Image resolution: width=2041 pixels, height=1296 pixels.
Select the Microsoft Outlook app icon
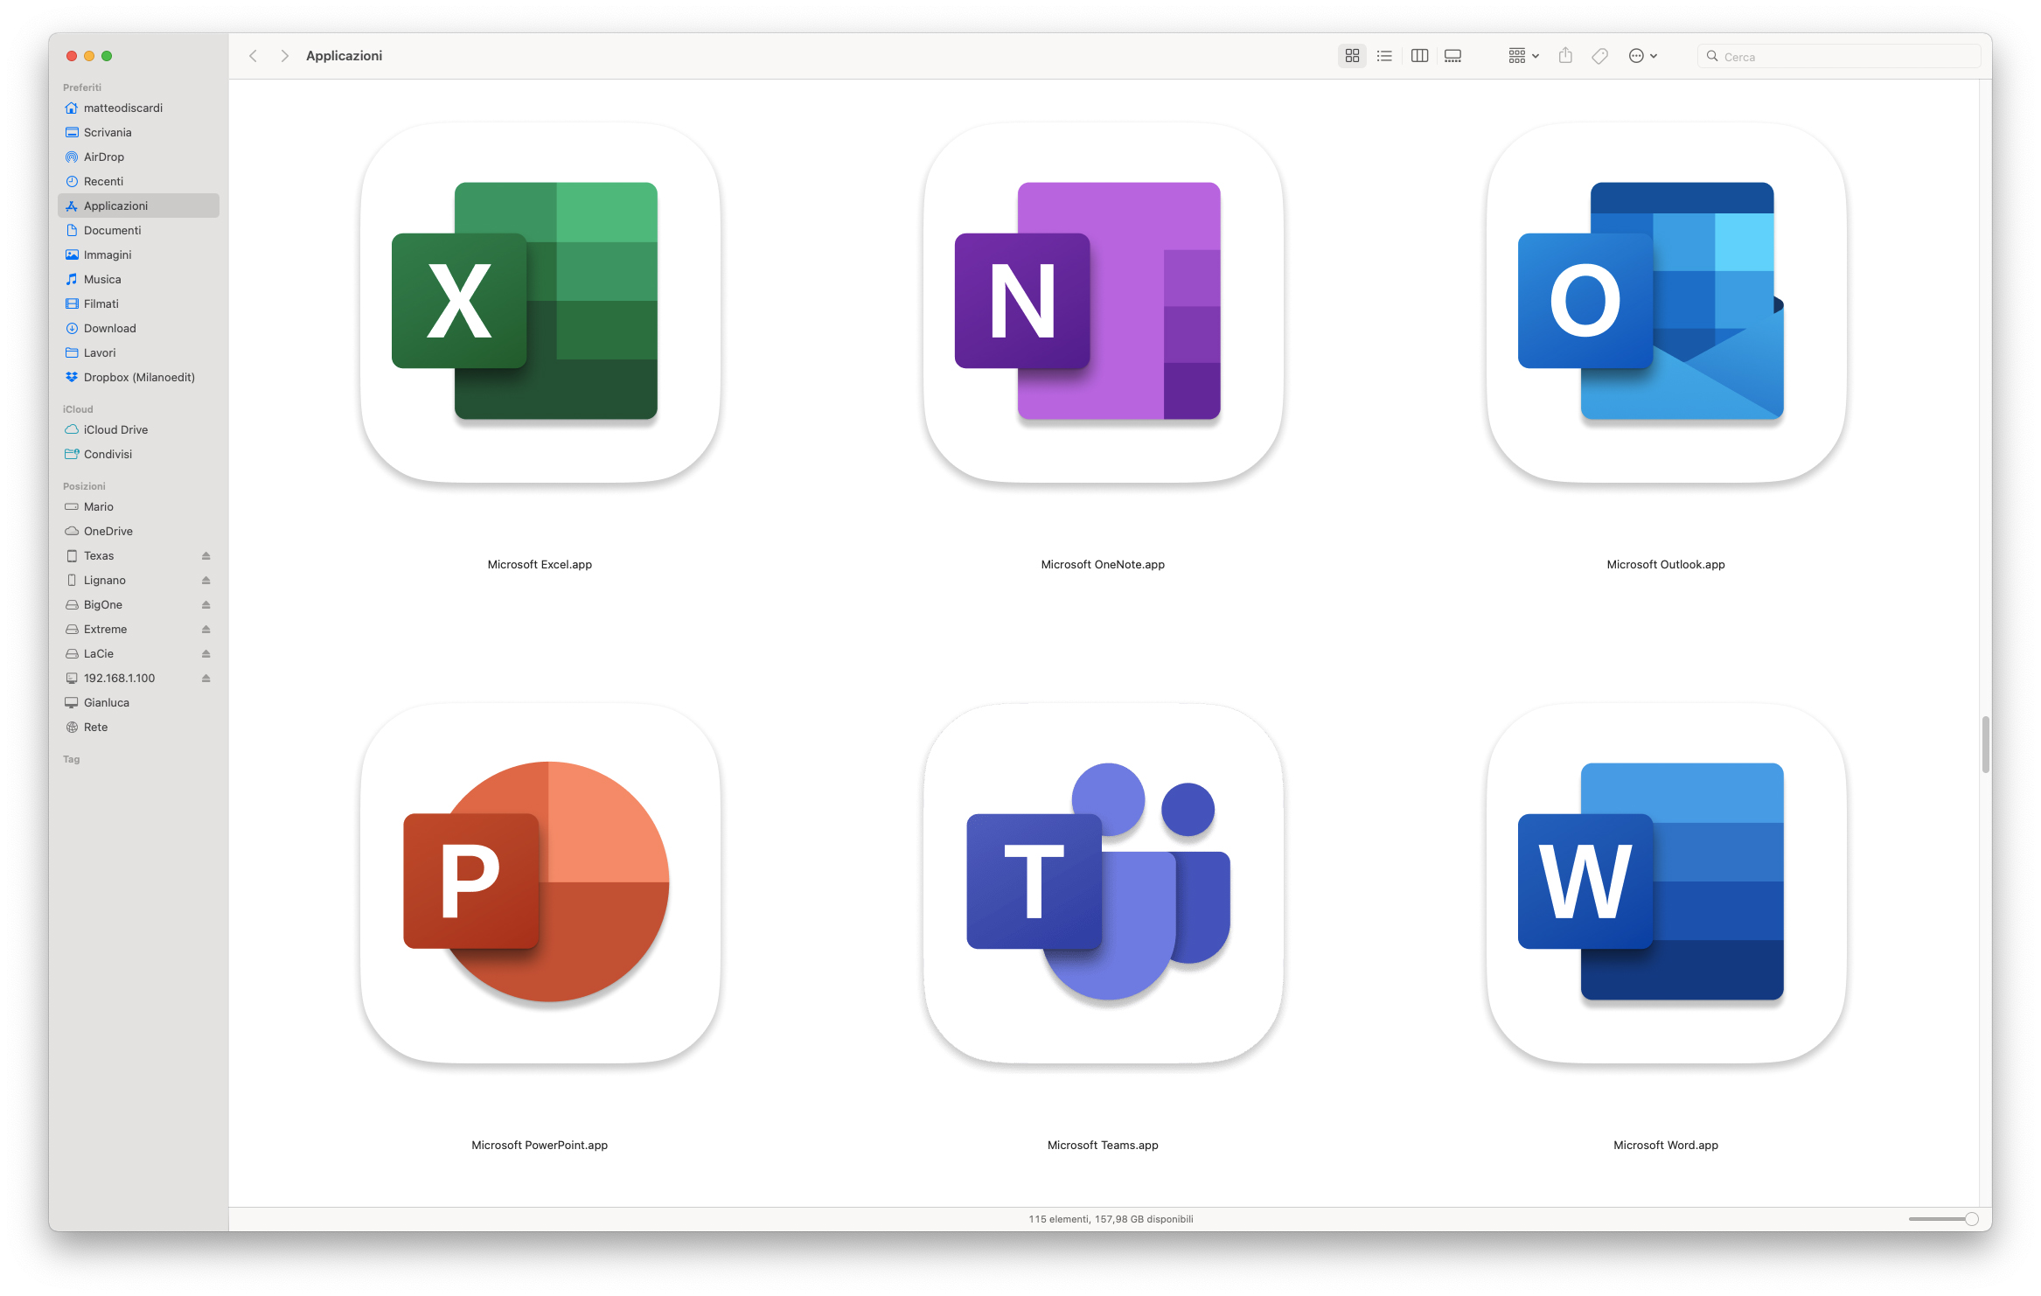[1666, 302]
